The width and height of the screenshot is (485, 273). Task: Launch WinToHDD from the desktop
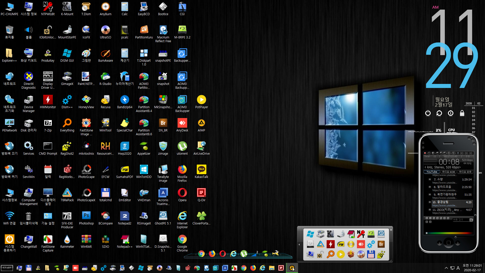(144, 172)
